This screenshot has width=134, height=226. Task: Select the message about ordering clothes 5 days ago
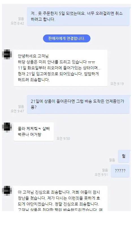pos(78,17)
